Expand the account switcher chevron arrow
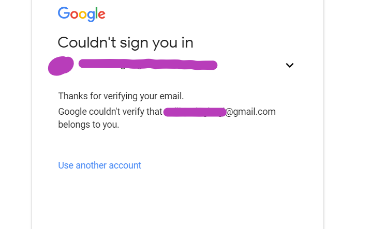Image resolution: width=371 pixels, height=229 pixels. click(290, 65)
